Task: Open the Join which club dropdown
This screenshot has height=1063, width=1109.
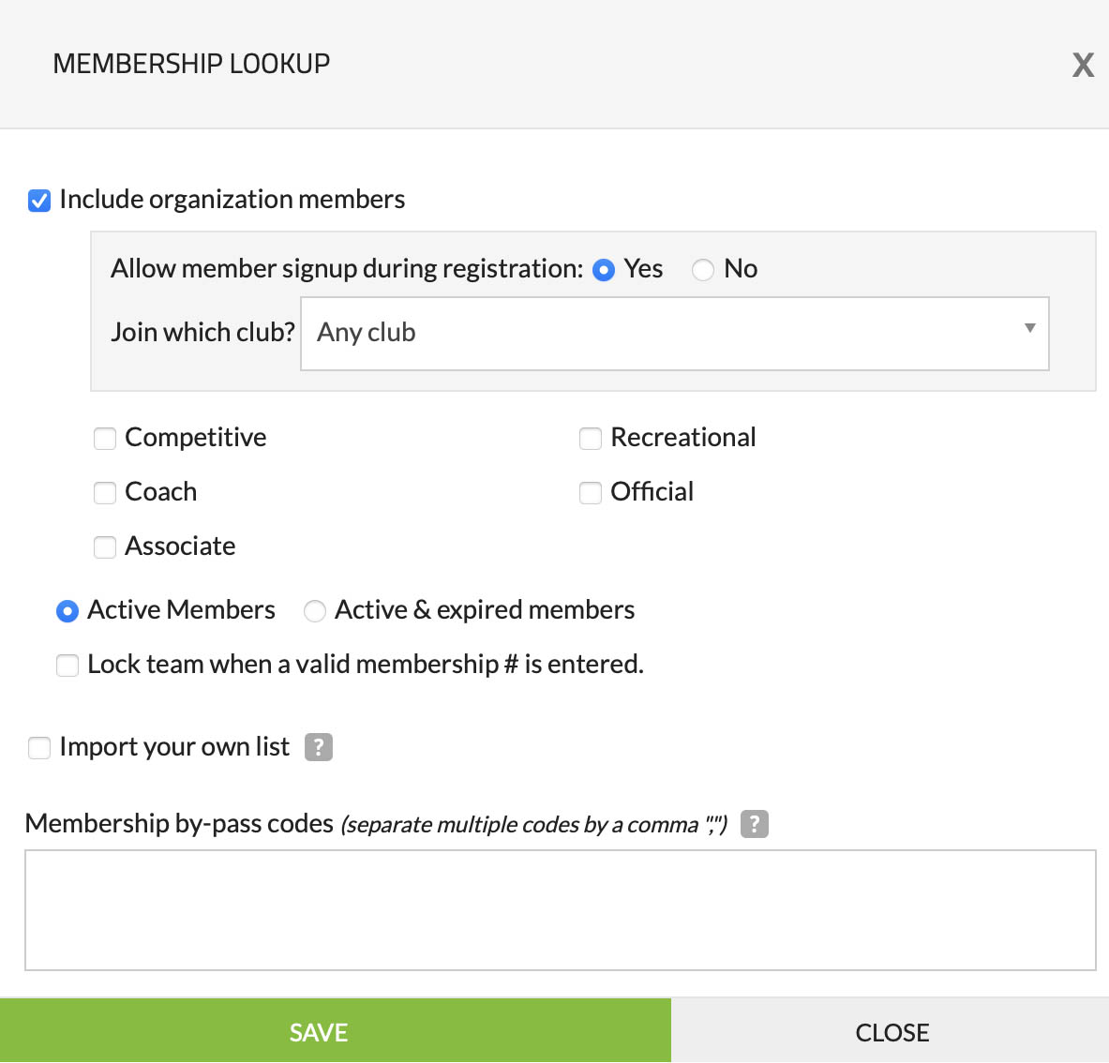Action: click(673, 334)
